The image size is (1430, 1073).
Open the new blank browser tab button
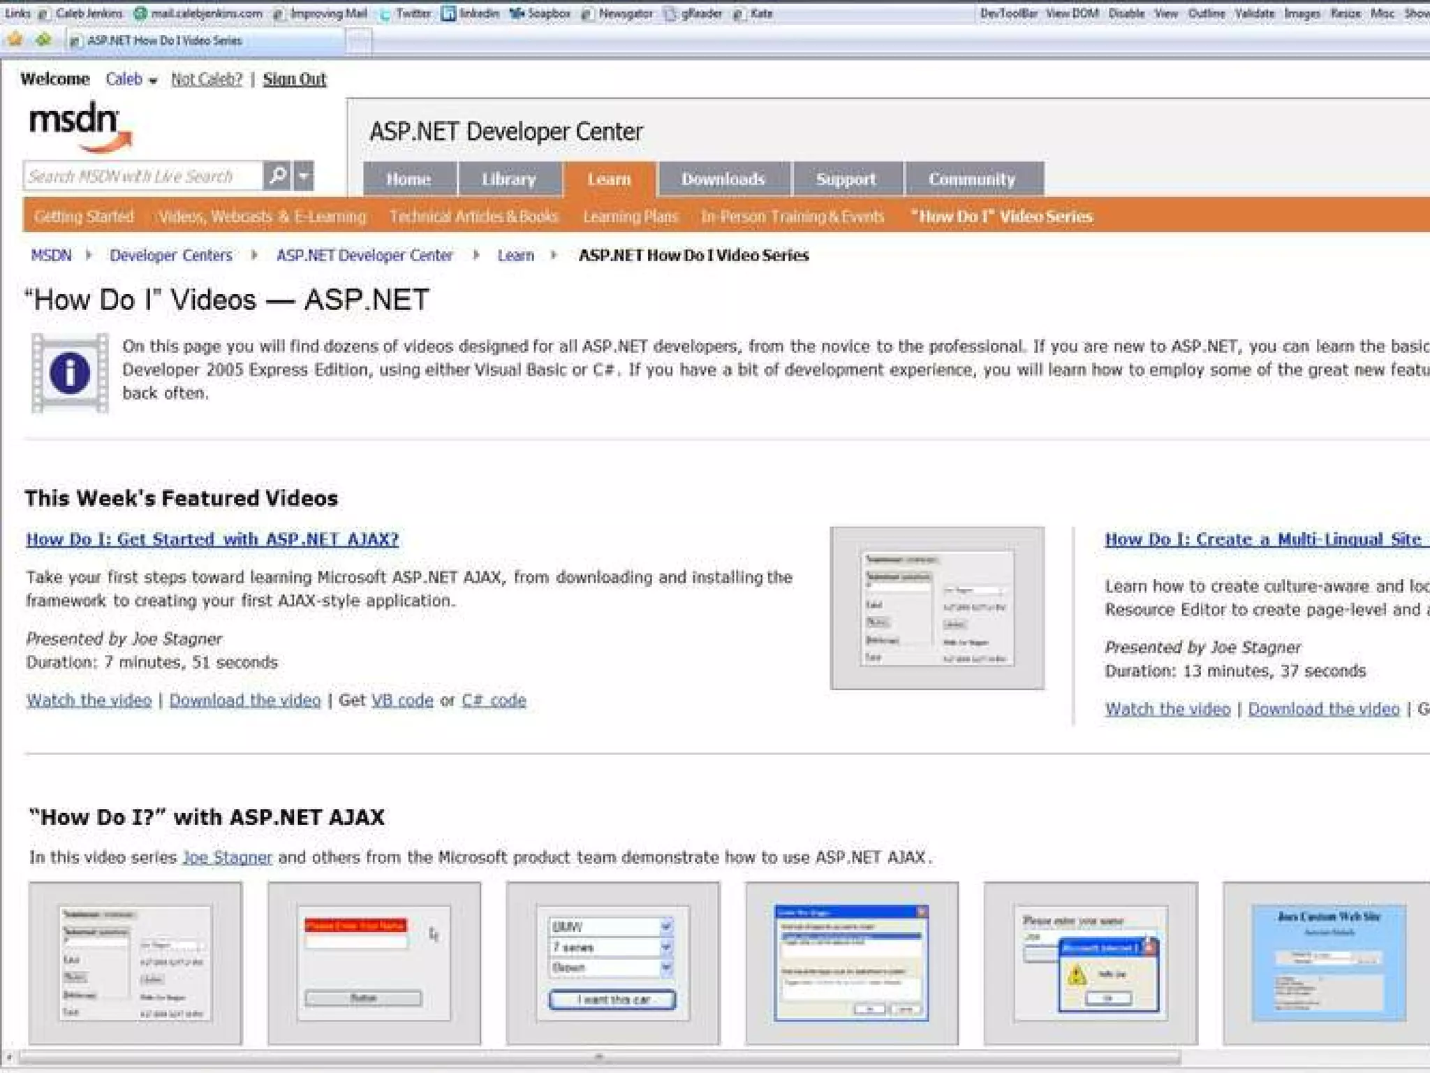tap(359, 41)
